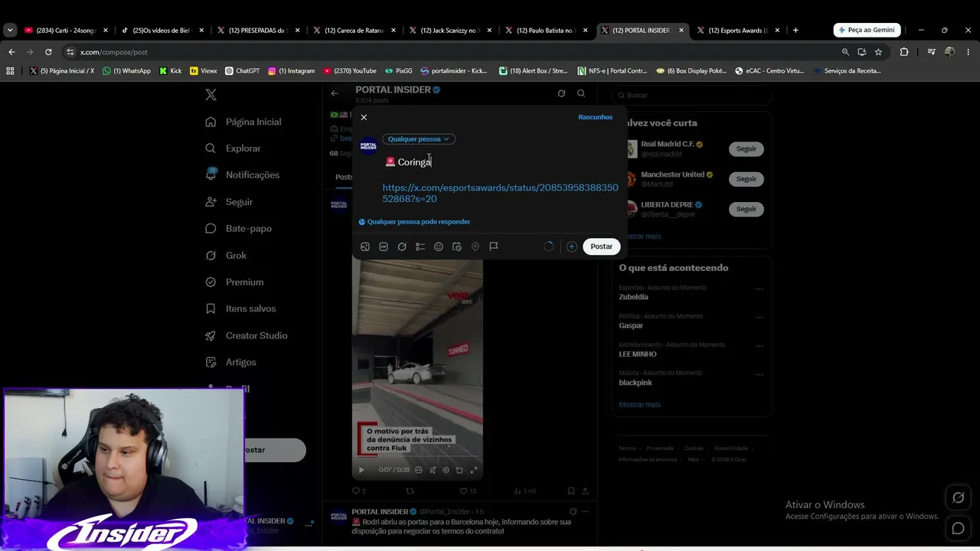Go to X home via logo
The image size is (980, 551).
[x=211, y=95]
